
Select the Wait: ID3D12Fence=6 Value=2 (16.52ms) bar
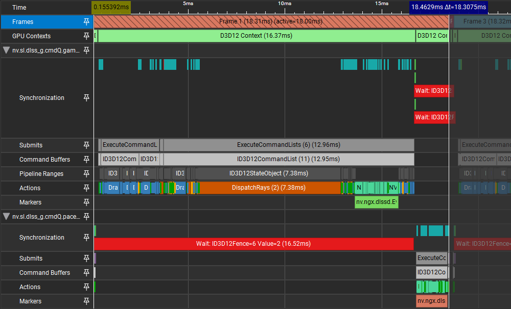coord(253,244)
